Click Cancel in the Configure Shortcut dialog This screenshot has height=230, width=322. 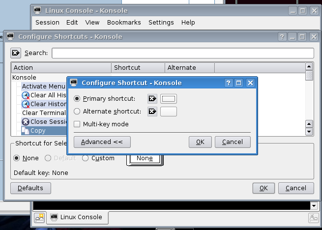tap(233, 142)
